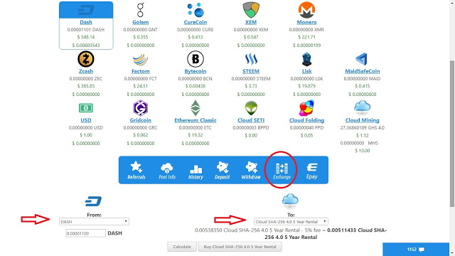Open the USD link
This screenshot has height=256, width=455.
tap(86, 120)
